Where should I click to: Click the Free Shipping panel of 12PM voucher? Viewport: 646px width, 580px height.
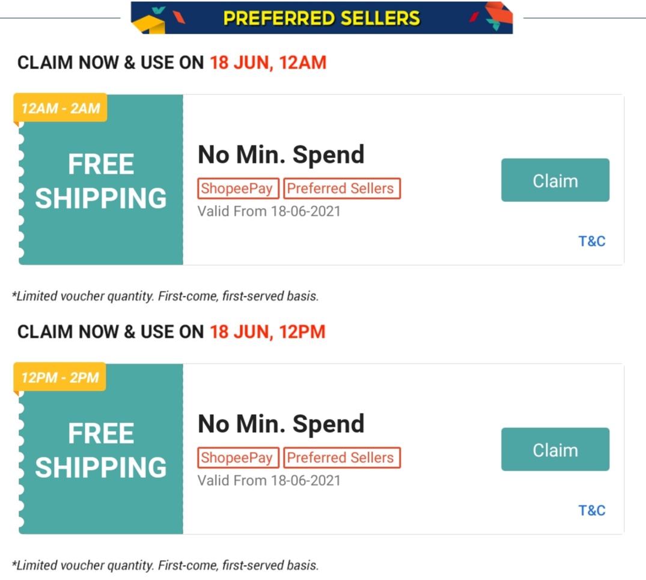(101, 451)
